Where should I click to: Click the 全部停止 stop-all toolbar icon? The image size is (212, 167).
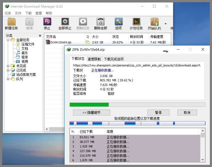pyautogui.click(x=65, y=22)
